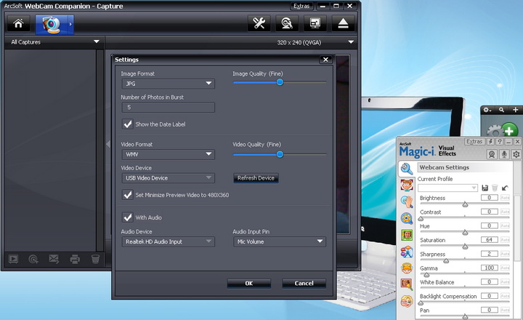
Task: Open Audio Input Pin Mic Volume dropdown
Action: click(x=280, y=241)
